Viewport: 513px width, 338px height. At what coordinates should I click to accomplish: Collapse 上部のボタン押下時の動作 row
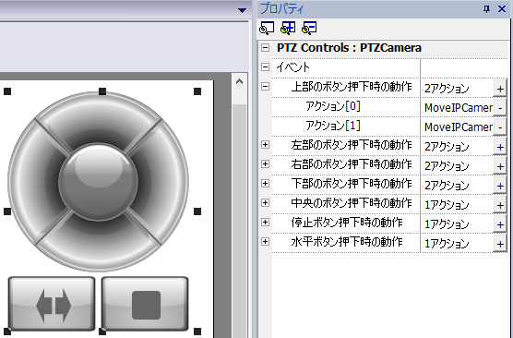pyautogui.click(x=266, y=87)
